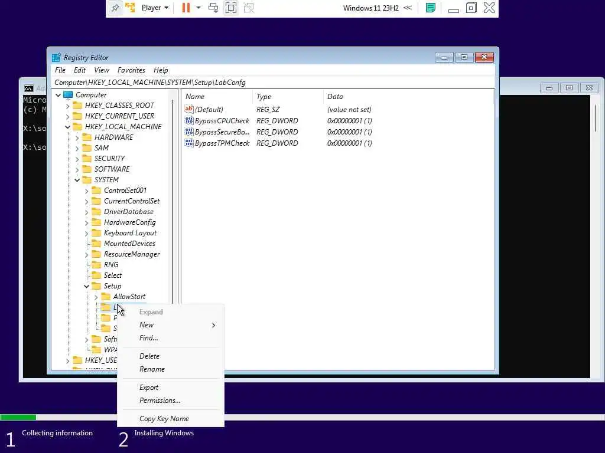Screen dimensions: 605x453
Task: Click the command prompt window's scrollbar thumb
Action: pos(596,118)
